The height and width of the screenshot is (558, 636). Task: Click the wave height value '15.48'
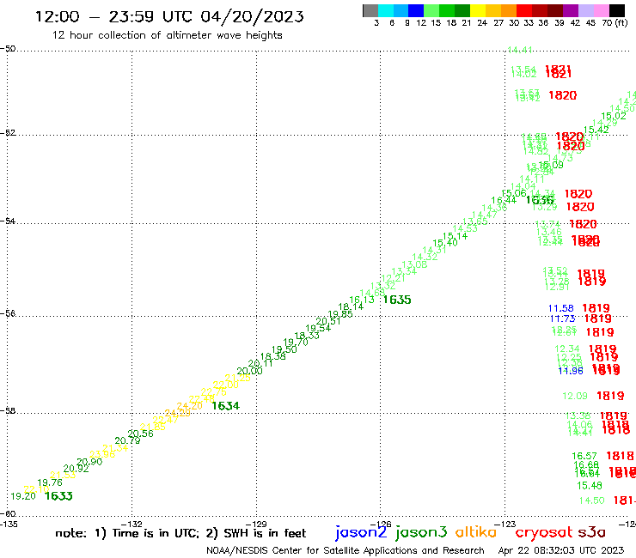point(590,486)
